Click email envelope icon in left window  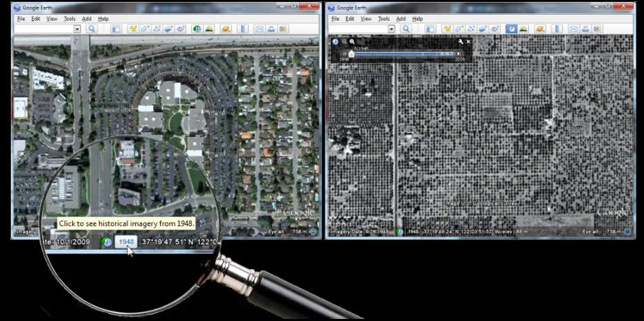259,29
